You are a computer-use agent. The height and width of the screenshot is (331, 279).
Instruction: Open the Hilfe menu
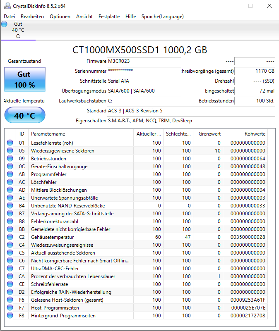tap(130, 17)
